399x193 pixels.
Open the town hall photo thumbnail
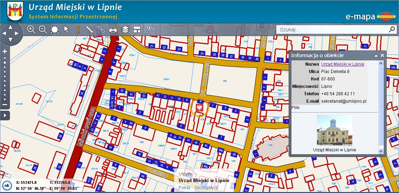tap(334, 130)
